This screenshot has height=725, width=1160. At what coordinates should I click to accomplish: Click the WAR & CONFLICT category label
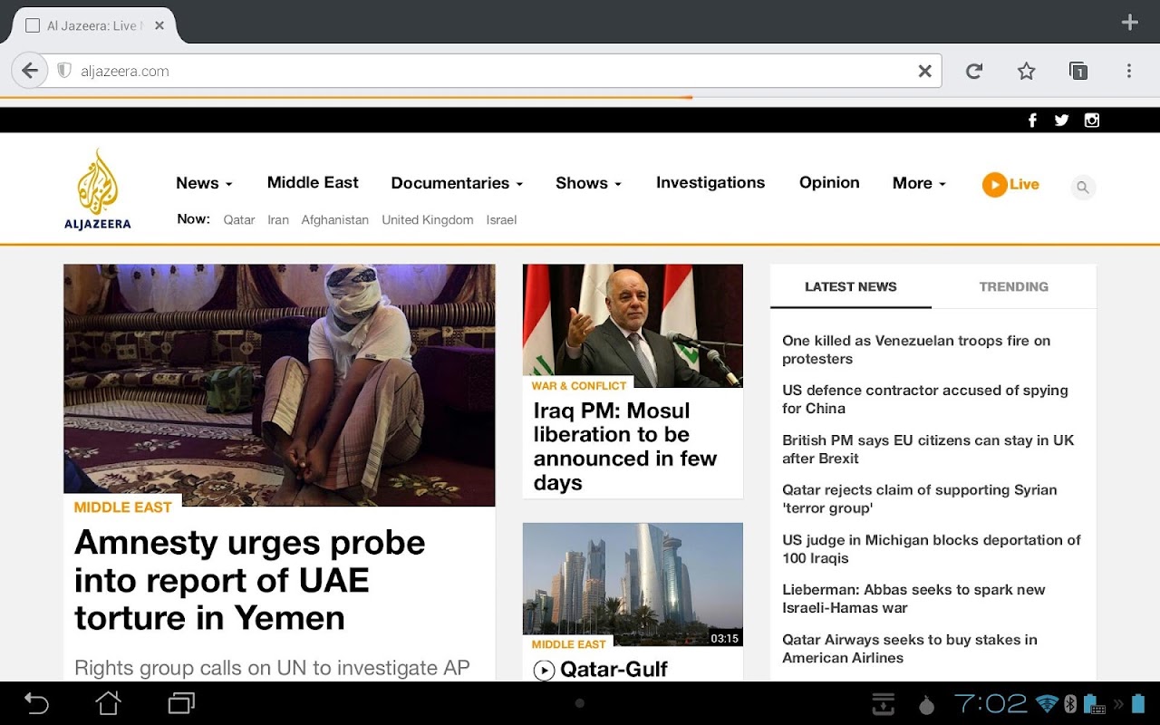click(579, 386)
